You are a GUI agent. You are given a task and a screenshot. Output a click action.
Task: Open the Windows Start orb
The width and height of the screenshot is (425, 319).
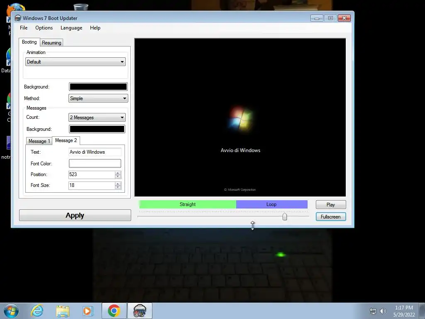tap(11, 311)
